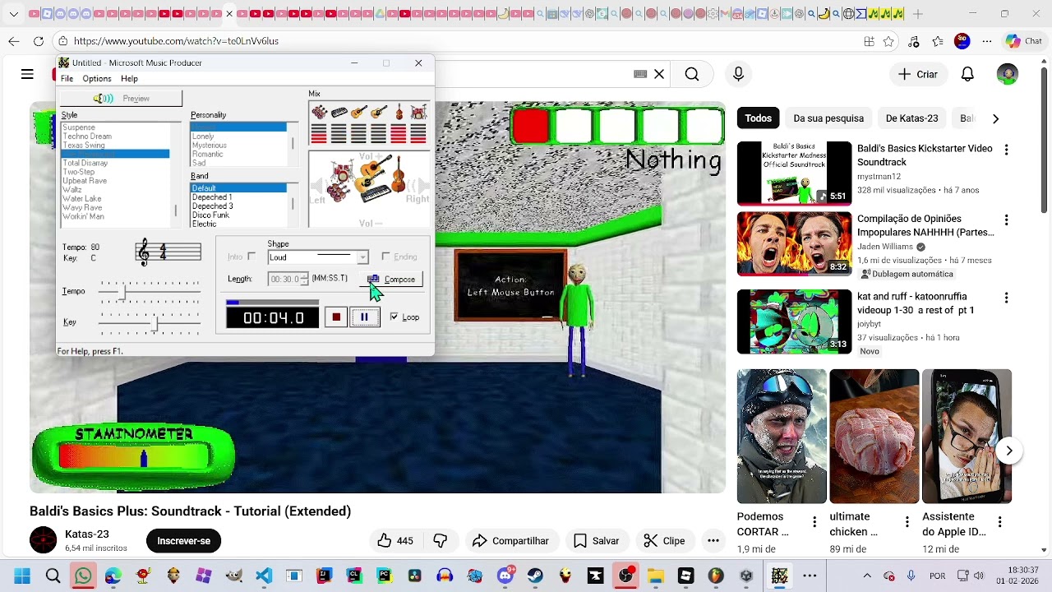Image resolution: width=1052 pixels, height=592 pixels.
Task: Open the File menu in Music Producer
Action: (67, 79)
